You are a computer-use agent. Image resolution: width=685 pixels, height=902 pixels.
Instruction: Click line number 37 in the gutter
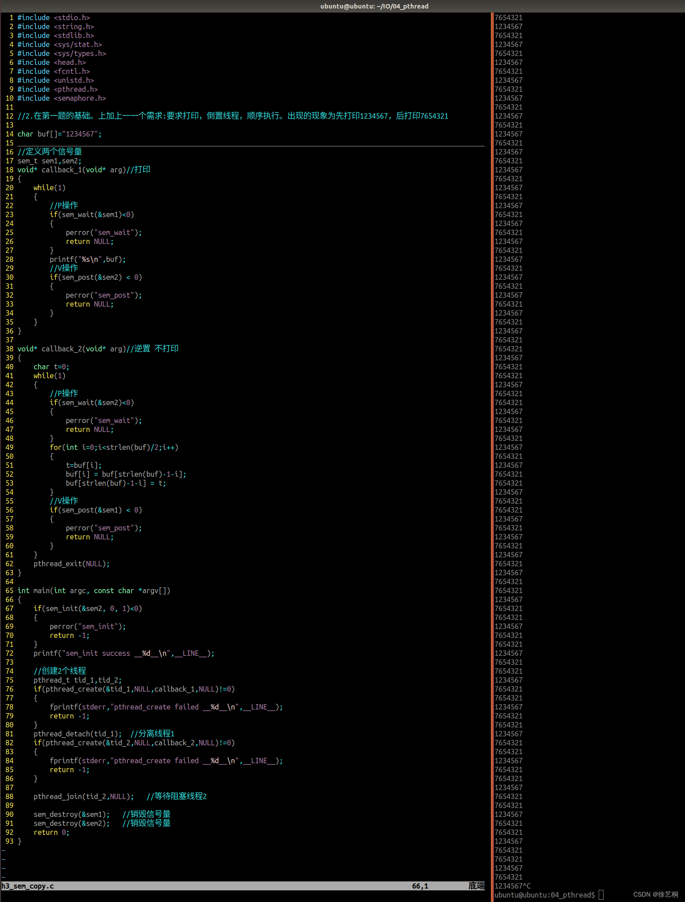pos(9,340)
